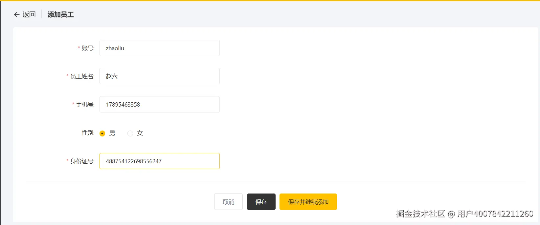Screen dimensions: 540x225
Task: Click the 员工姓名 input field
Action: 159,76
